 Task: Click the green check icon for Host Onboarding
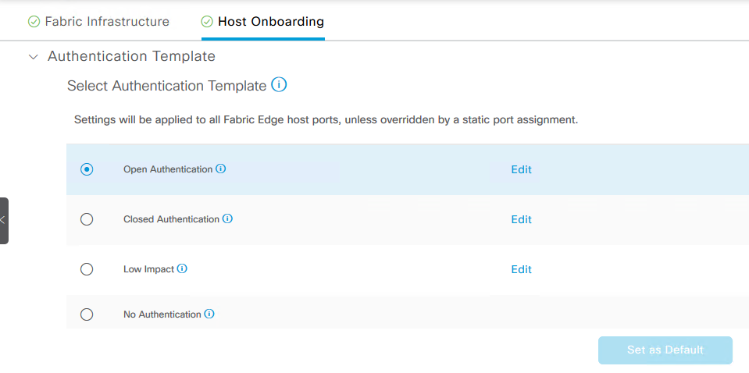[x=207, y=22]
